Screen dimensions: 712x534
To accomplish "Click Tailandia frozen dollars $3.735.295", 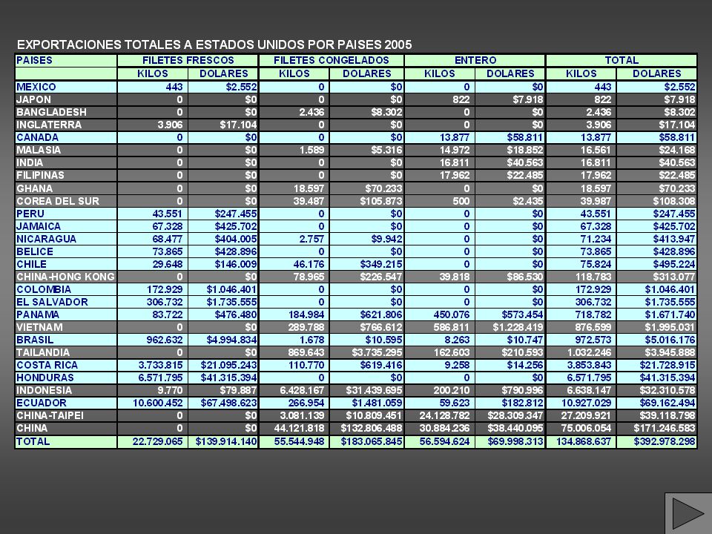I will pos(377,352).
